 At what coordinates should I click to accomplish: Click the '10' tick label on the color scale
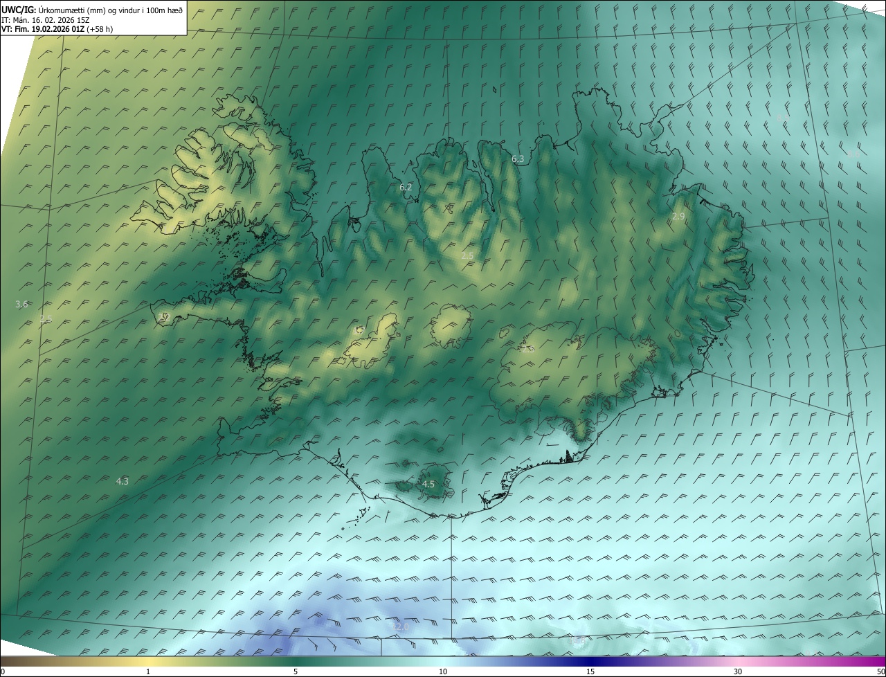coord(443,672)
